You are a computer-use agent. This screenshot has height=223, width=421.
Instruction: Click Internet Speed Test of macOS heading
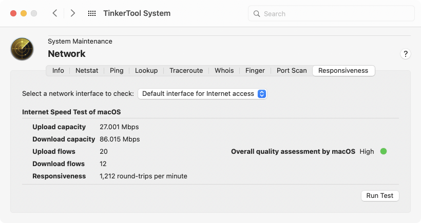point(71,112)
